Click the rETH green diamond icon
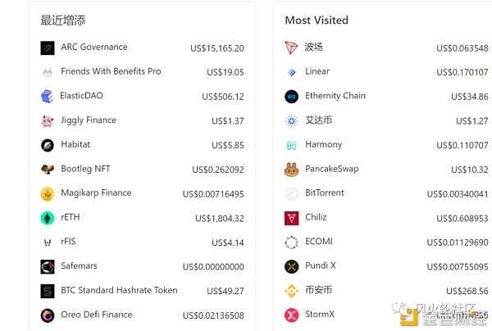This screenshot has width=492, height=331. [48, 218]
